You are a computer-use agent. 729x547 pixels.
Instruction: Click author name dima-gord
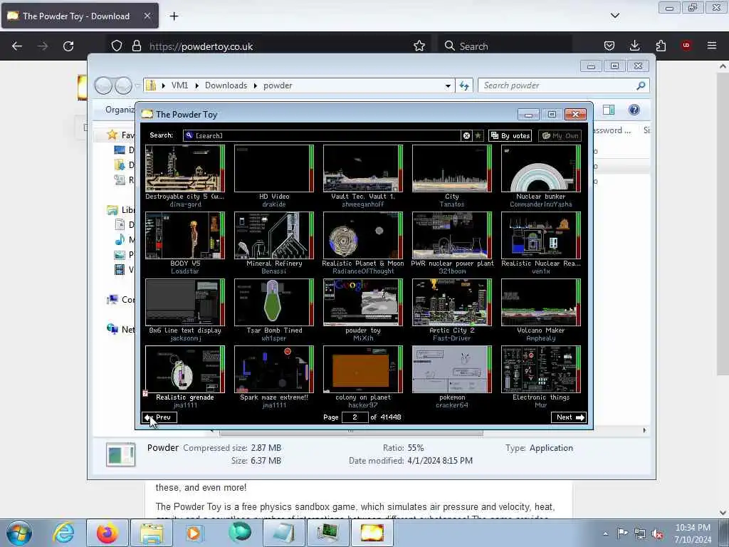point(185,204)
